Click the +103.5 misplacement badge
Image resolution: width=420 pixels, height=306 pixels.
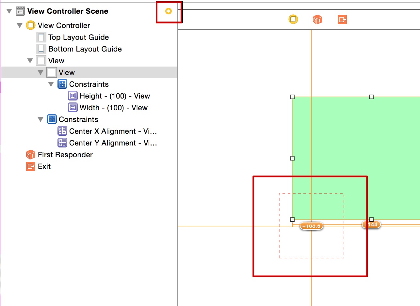312,226
